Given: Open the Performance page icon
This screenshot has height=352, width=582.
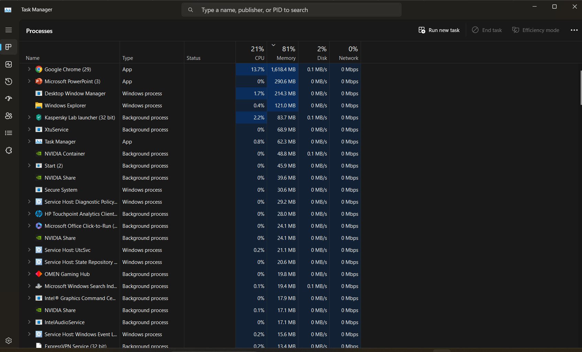Looking at the screenshot, I should [x=9, y=64].
